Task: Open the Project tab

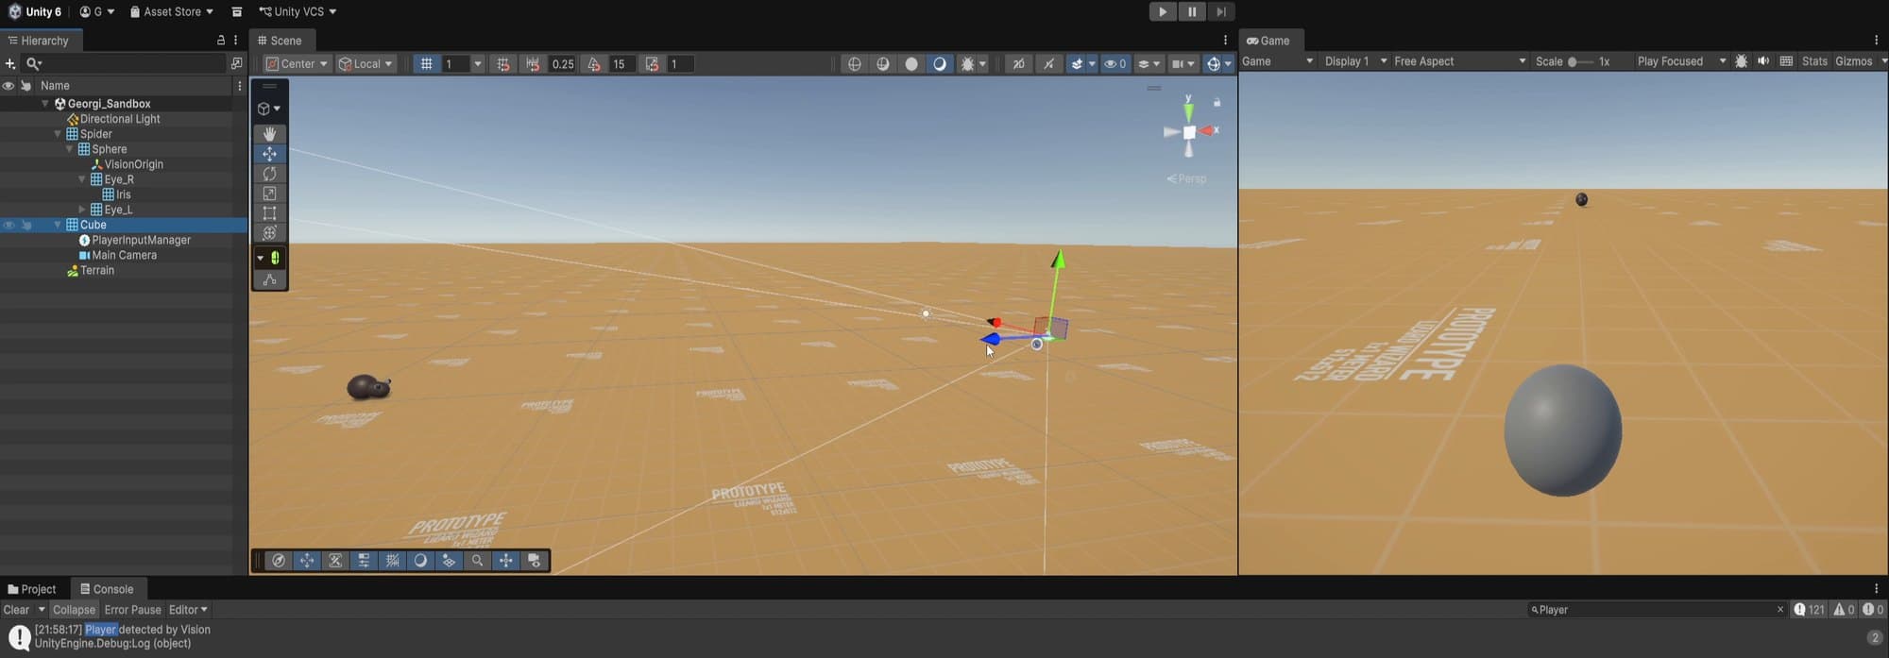Action: (x=32, y=589)
